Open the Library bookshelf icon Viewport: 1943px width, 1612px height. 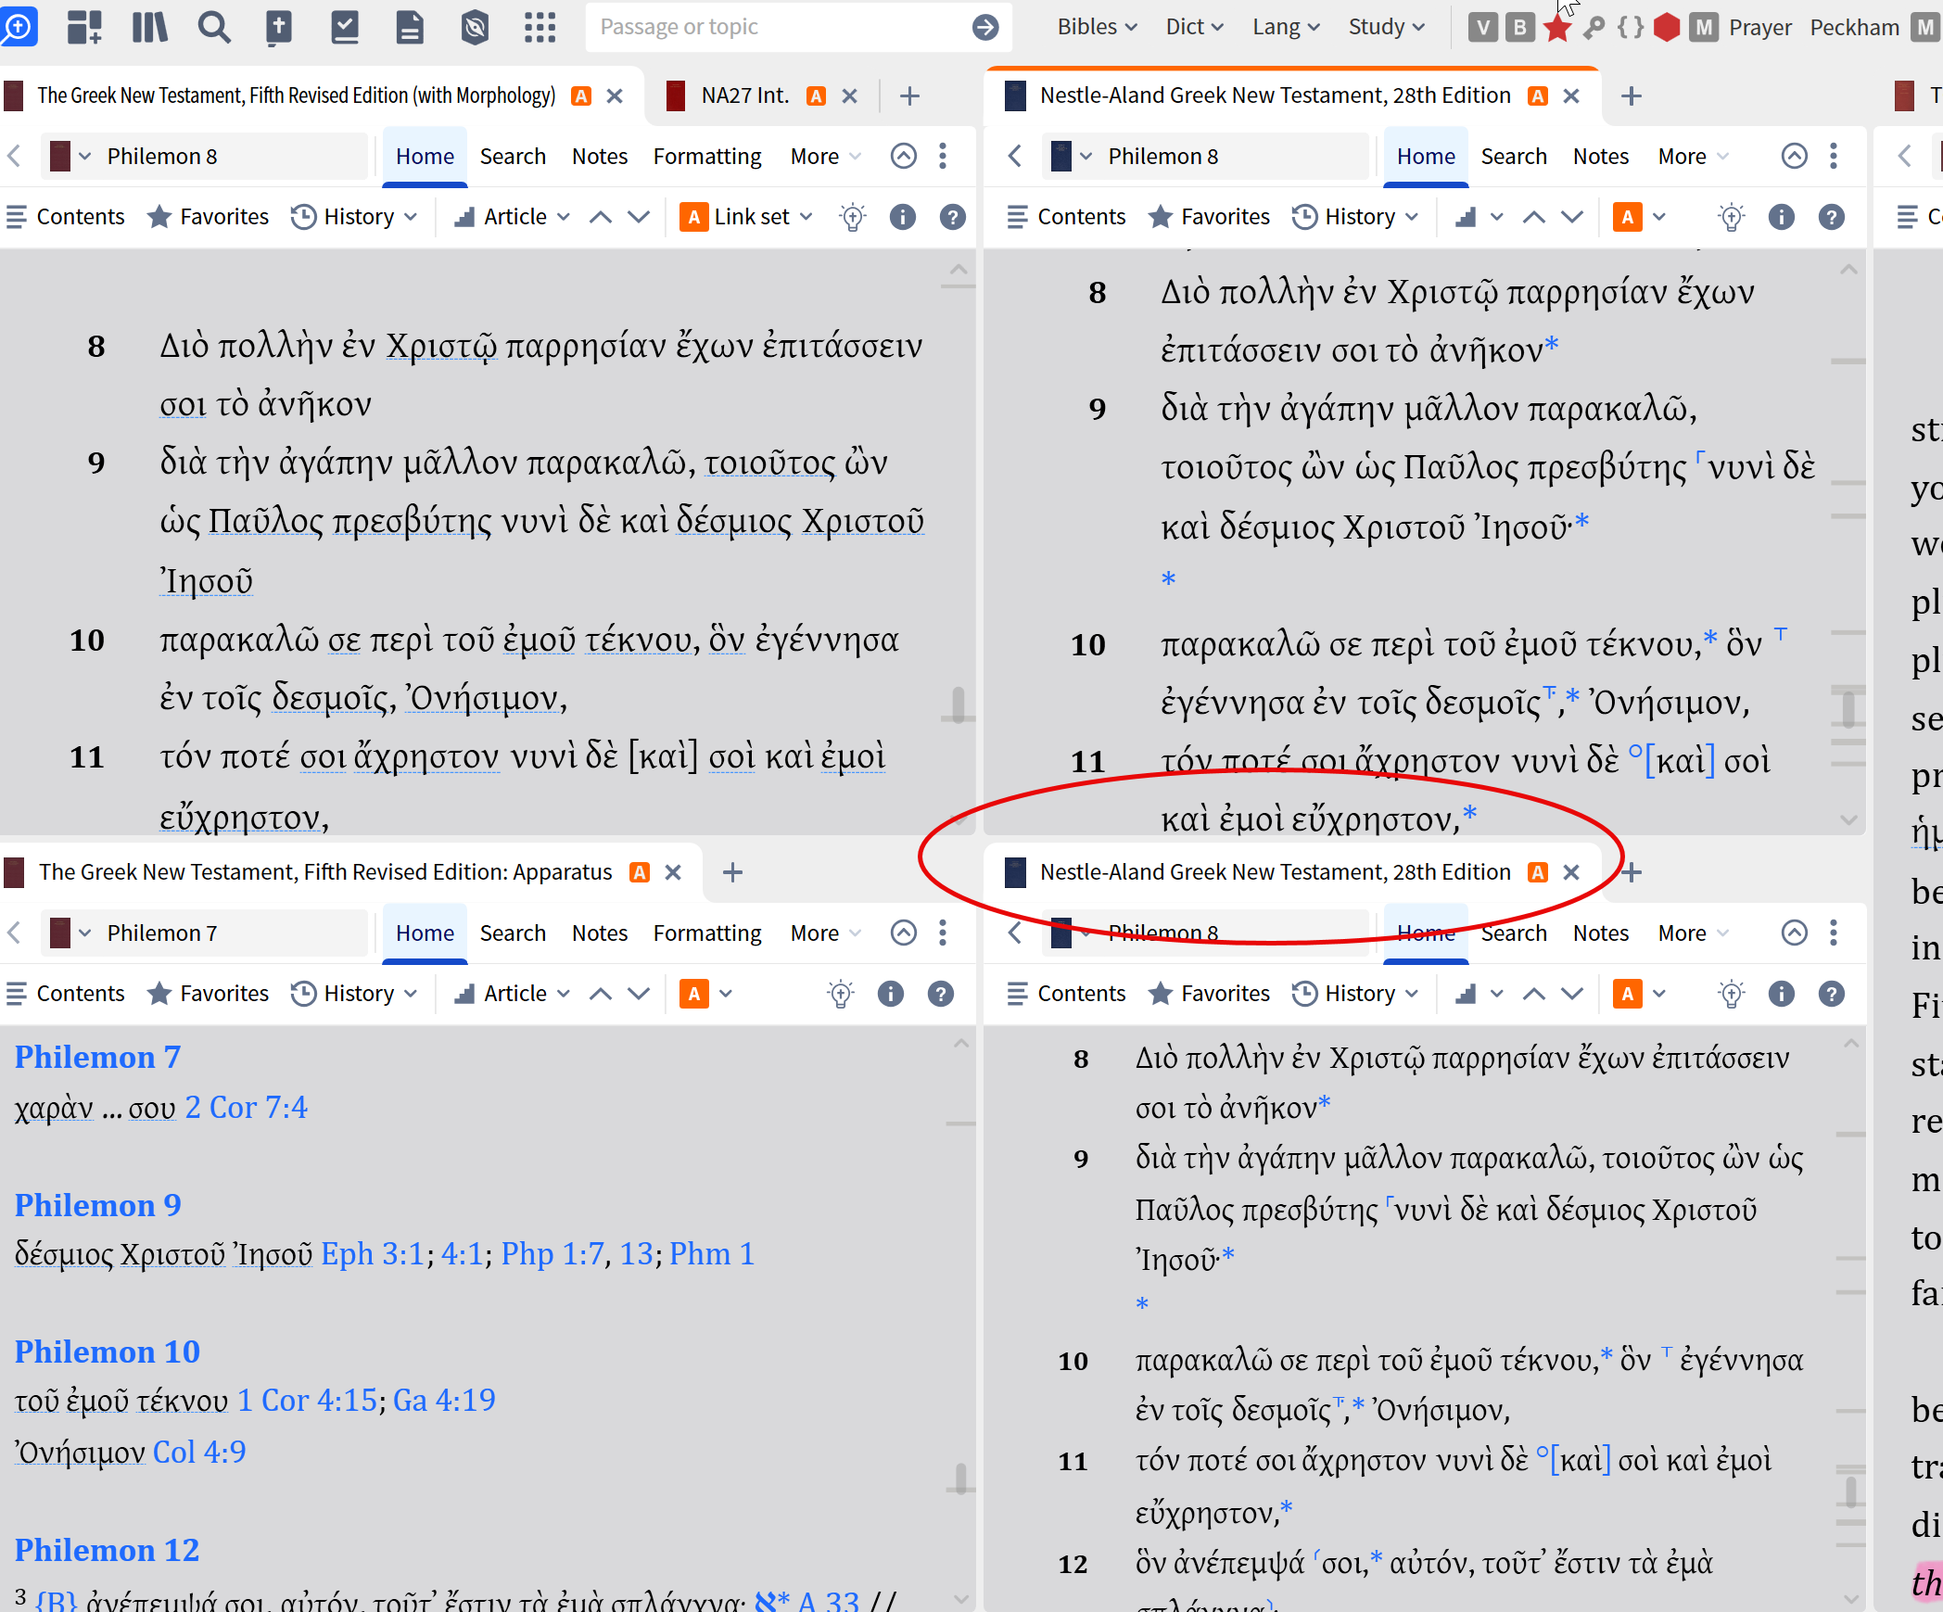coord(149,27)
